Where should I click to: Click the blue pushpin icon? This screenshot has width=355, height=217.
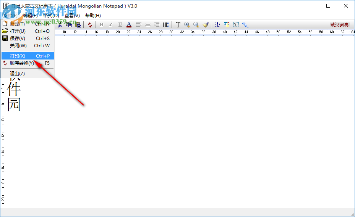245,25
